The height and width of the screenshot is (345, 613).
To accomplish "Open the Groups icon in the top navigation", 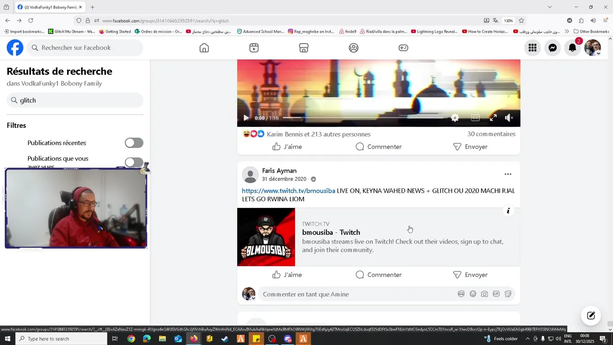I will 354,48.
